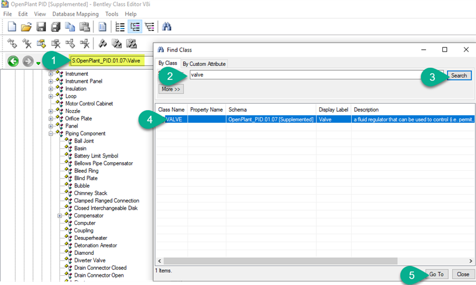
Task: Click the New file toolbar icon
Action: (x=12, y=27)
